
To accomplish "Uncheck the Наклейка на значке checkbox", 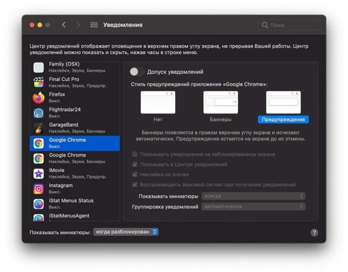I will point(135,174).
